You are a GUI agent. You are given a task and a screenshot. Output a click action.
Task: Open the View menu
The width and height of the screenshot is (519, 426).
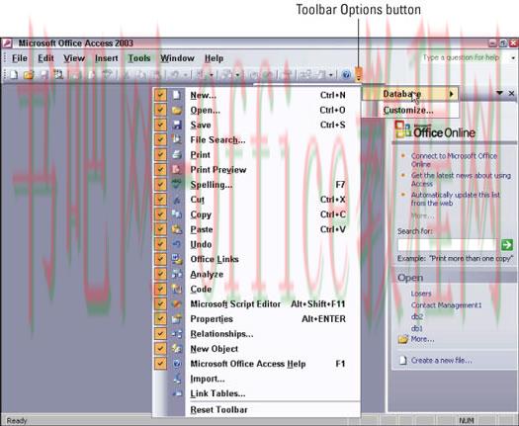[x=74, y=58]
